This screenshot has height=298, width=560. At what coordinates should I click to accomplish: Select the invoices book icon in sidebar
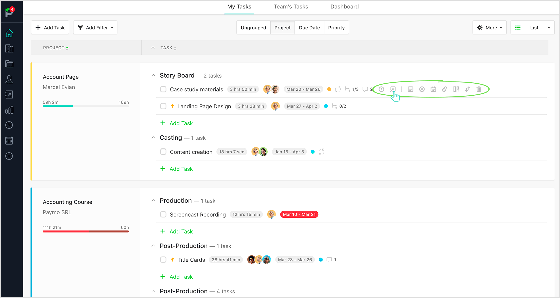(9, 94)
